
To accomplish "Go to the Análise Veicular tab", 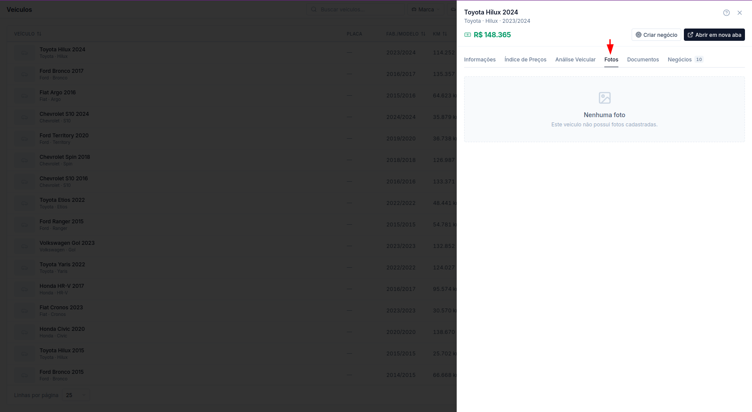I will 575,60.
